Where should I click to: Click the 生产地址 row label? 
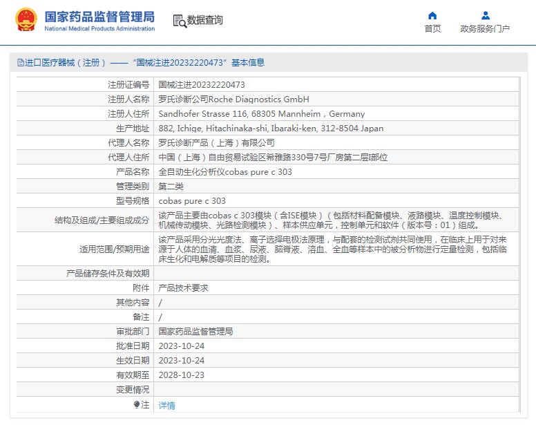pos(133,129)
